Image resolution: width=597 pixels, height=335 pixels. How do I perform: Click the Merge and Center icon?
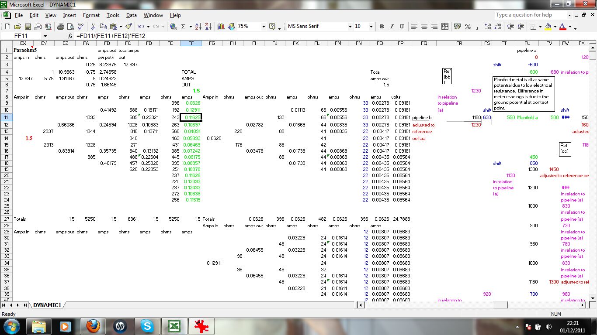click(x=445, y=27)
